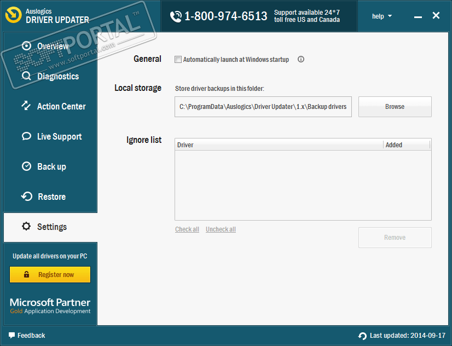Click the Remove button

click(395, 238)
